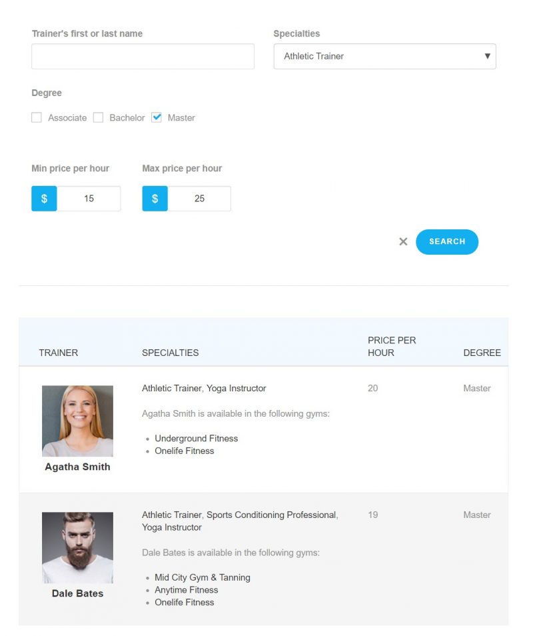The height and width of the screenshot is (636, 533).
Task: Click Dale Bates' price value 19
Action: [373, 515]
